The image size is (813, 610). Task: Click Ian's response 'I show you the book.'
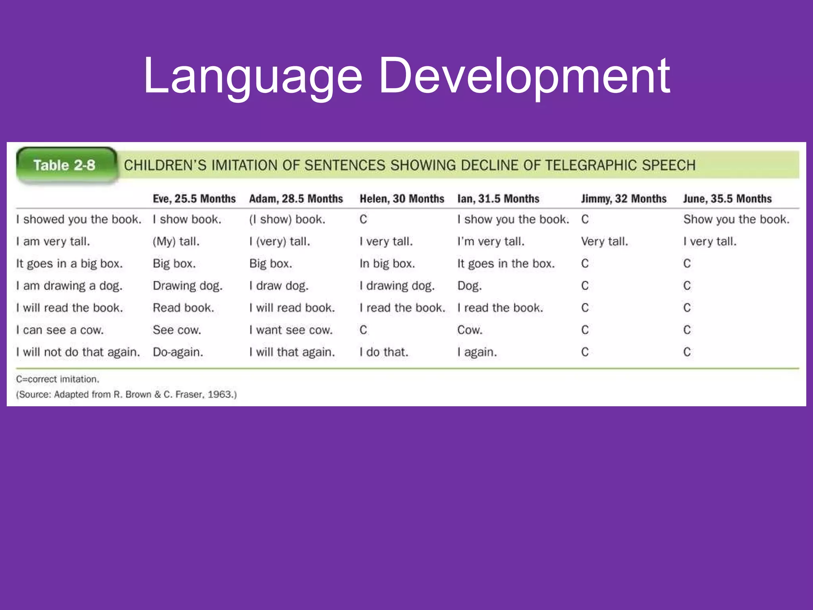click(x=513, y=219)
